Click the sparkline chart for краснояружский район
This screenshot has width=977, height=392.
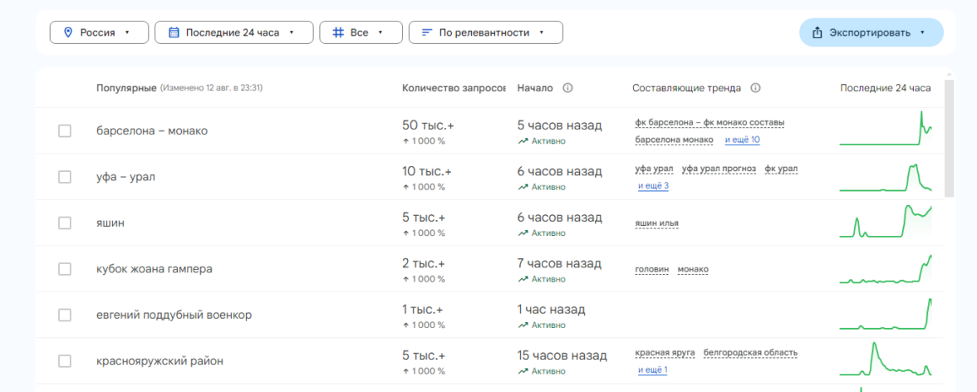click(885, 360)
